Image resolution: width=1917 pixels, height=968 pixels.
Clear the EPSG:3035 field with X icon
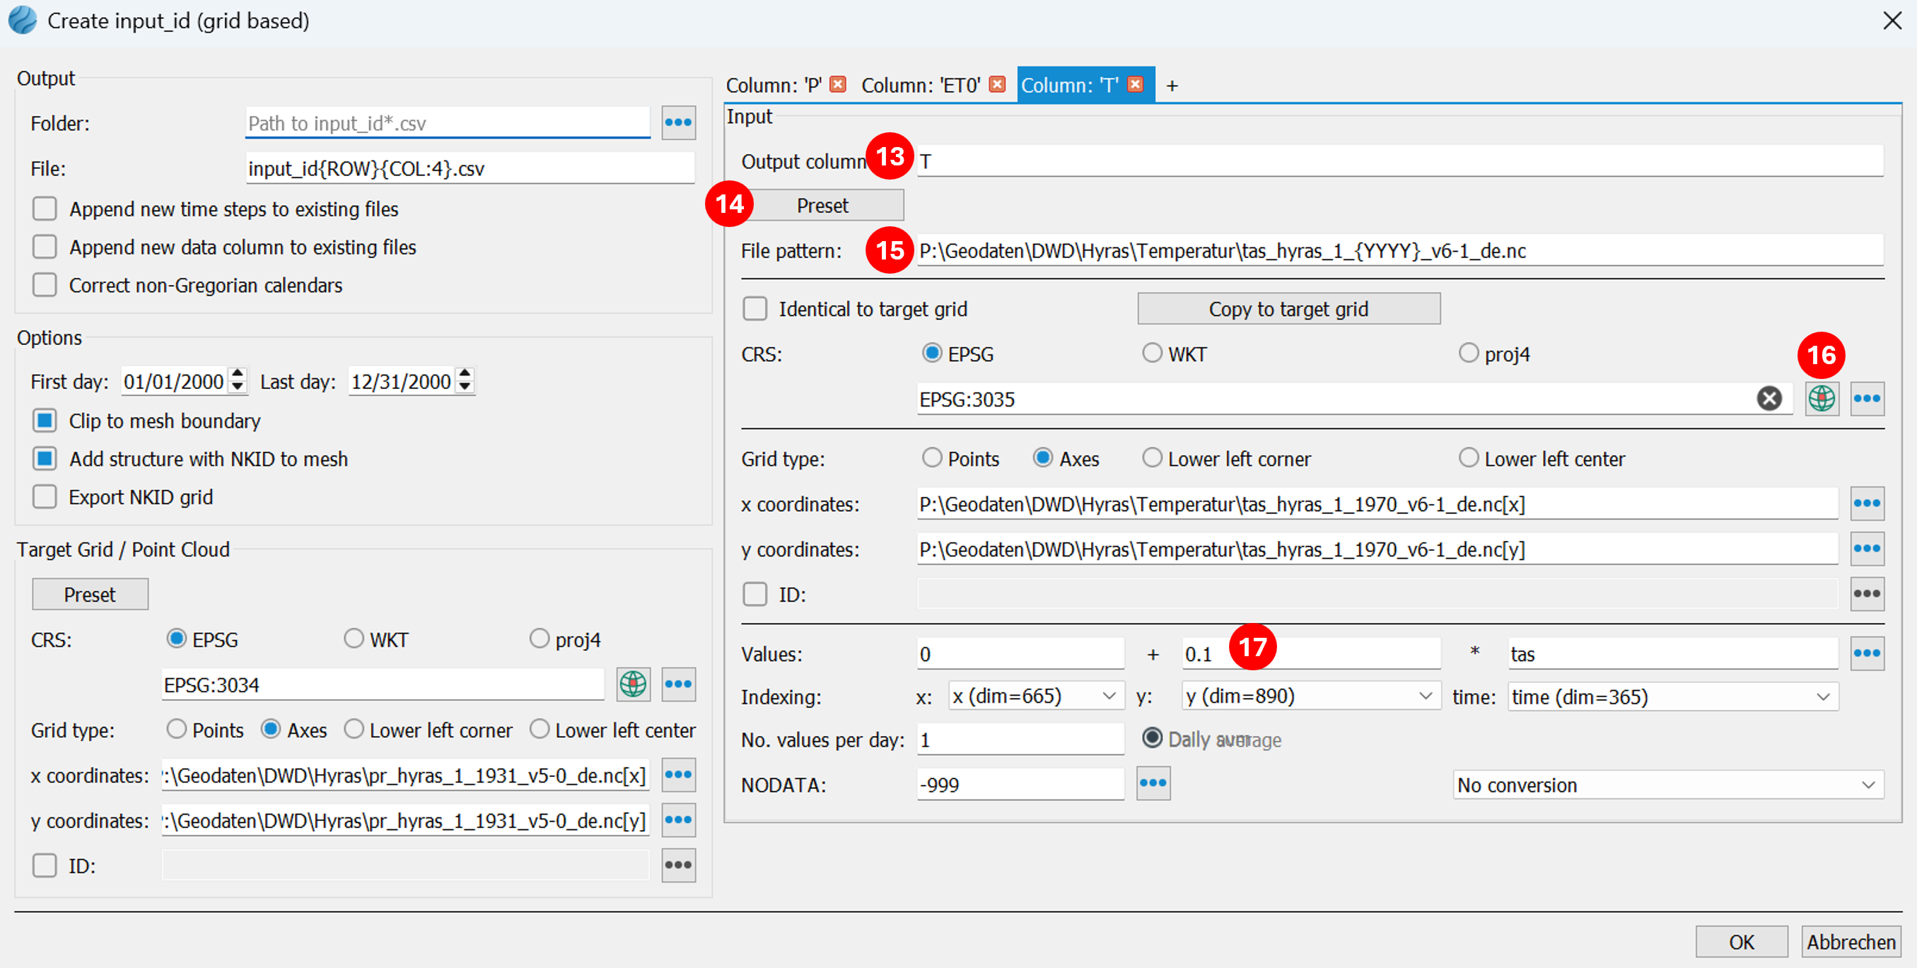1769,399
